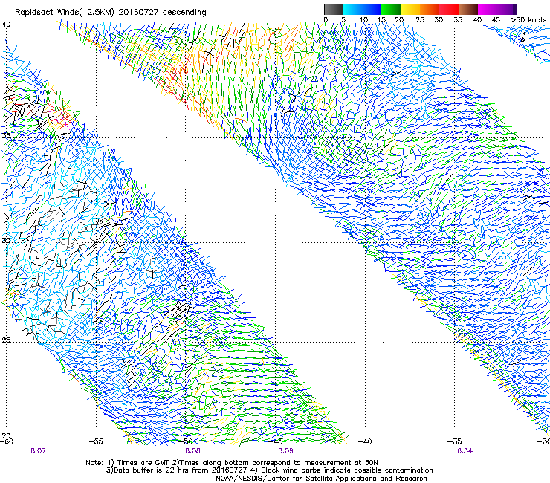Click the longitude label '-55'
Screen dimensions: 550x483
[96, 441]
